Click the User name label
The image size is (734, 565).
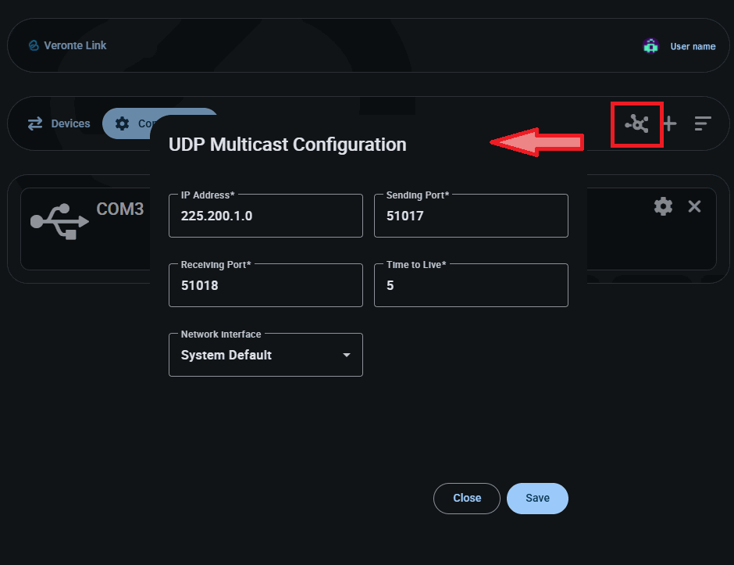coord(693,47)
